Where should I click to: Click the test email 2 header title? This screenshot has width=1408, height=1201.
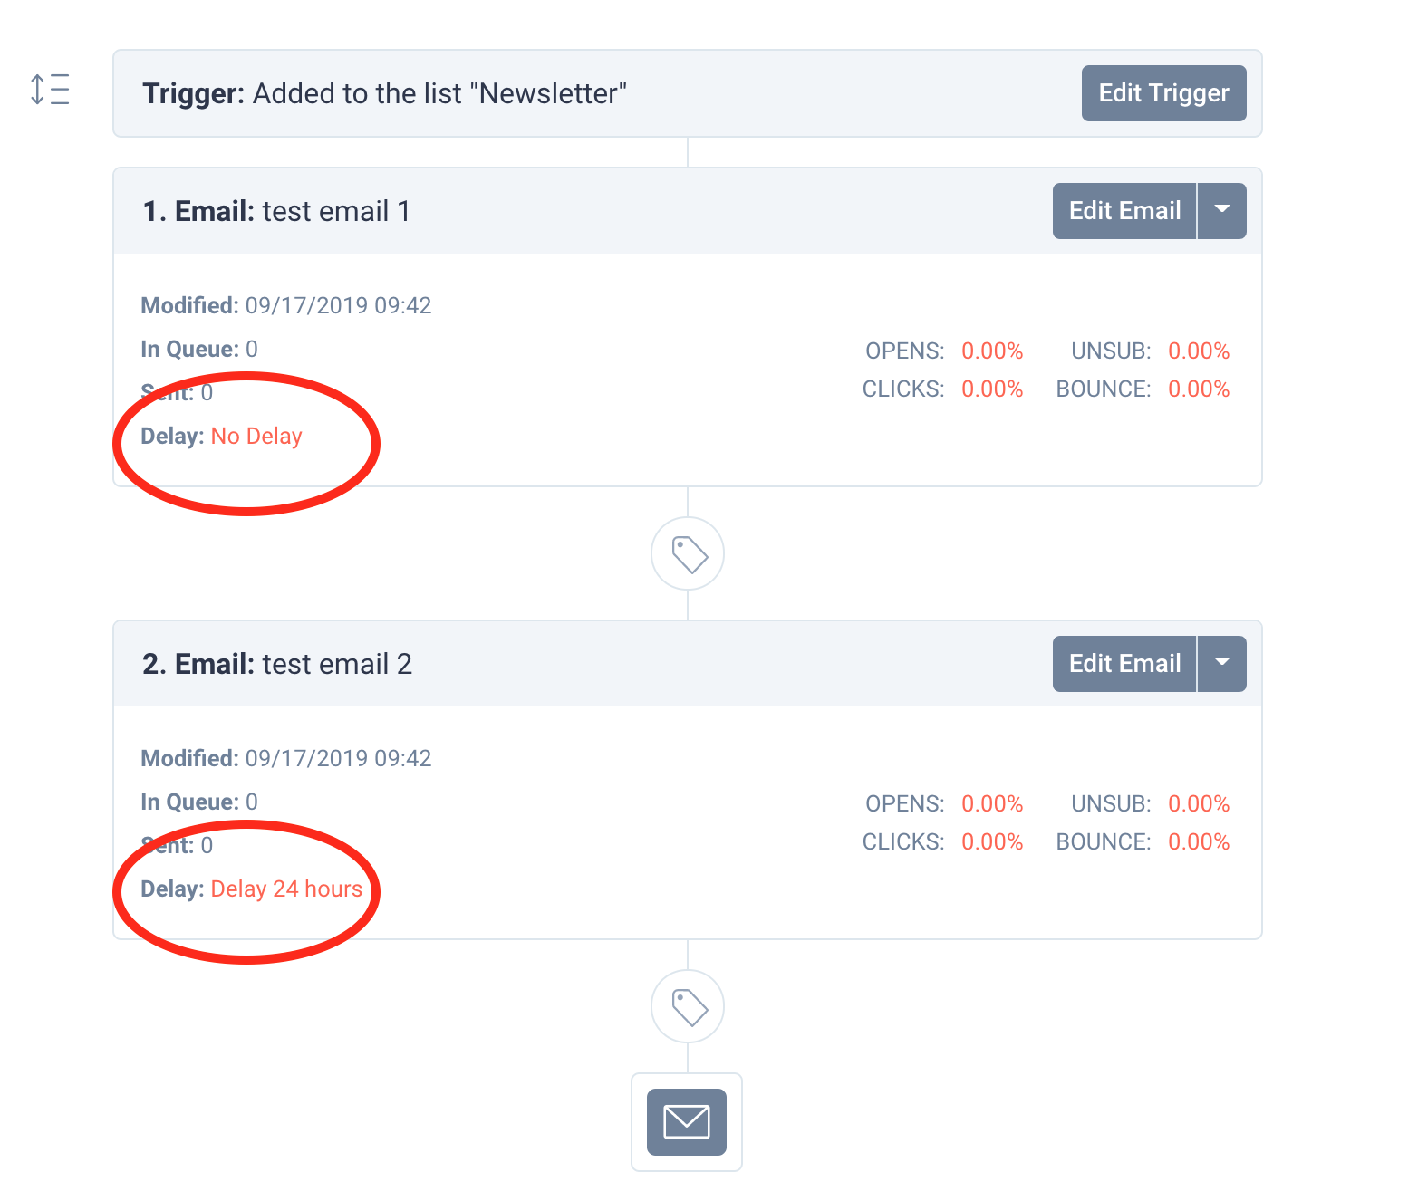point(277,664)
